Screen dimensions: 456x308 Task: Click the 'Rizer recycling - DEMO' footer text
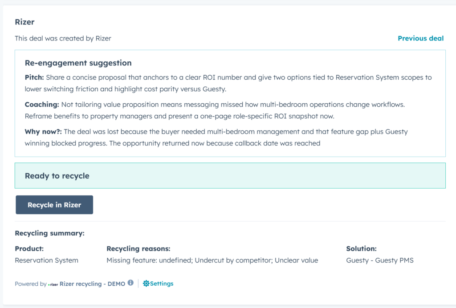tap(92, 284)
